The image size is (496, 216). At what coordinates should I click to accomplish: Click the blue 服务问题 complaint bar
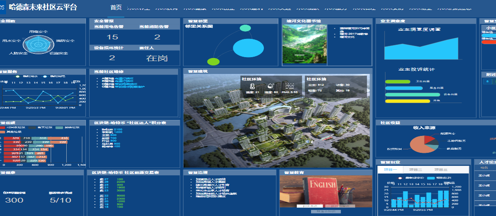pyautogui.click(x=404, y=88)
